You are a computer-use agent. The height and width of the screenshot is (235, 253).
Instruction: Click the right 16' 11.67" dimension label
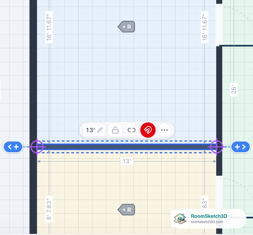204,27
